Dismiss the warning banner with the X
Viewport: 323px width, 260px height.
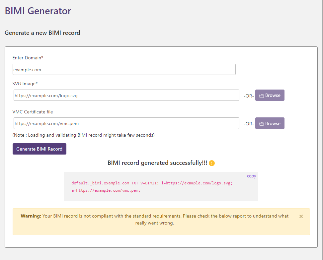[x=301, y=217]
